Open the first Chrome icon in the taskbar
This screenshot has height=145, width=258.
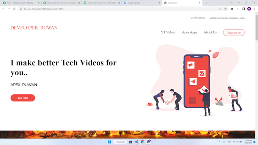pyautogui.click(x=142, y=142)
